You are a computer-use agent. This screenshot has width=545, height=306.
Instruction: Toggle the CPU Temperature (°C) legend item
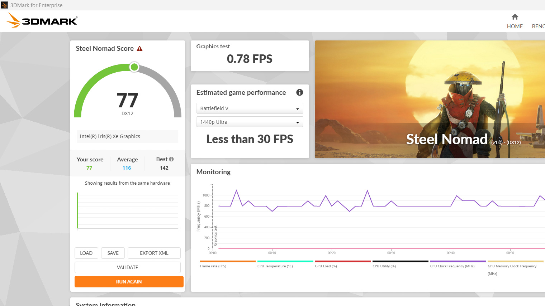tap(285, 264)
